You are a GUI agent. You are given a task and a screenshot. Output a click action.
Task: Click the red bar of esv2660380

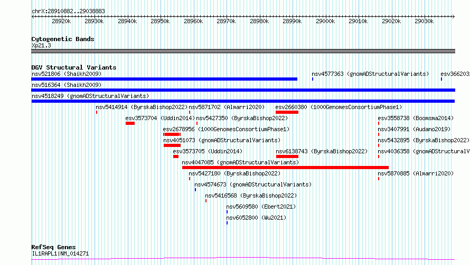point(287,112)
